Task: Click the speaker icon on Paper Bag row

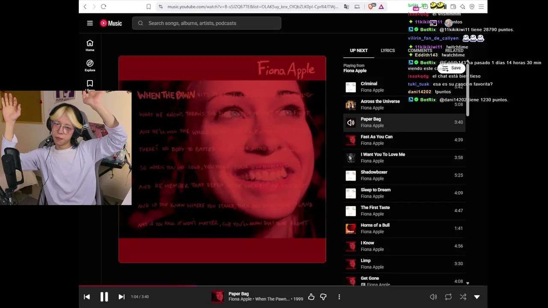Action: point(351,123)
